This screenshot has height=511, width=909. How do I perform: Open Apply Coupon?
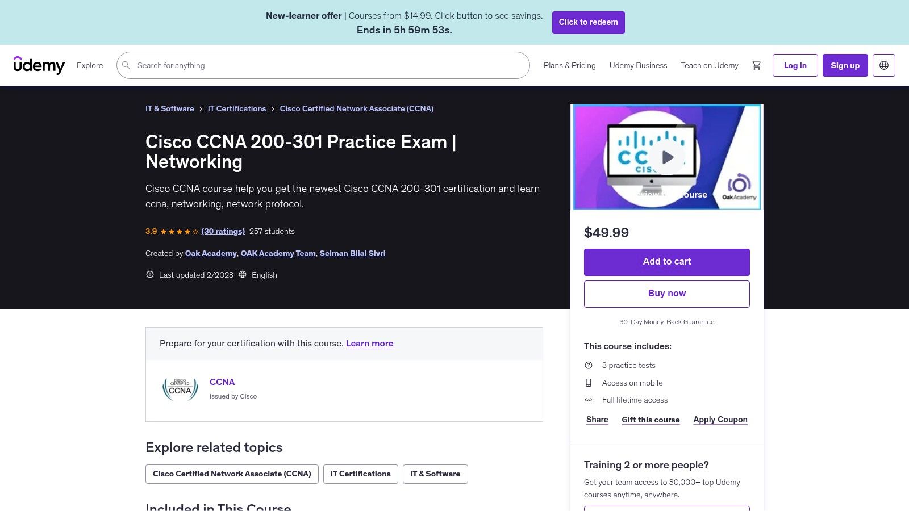pyautogui.click(x=720, y=420)
